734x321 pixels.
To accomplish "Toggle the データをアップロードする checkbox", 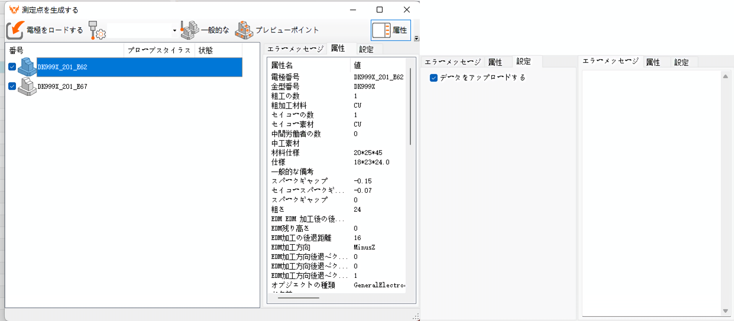I will [x=434, y=78].
